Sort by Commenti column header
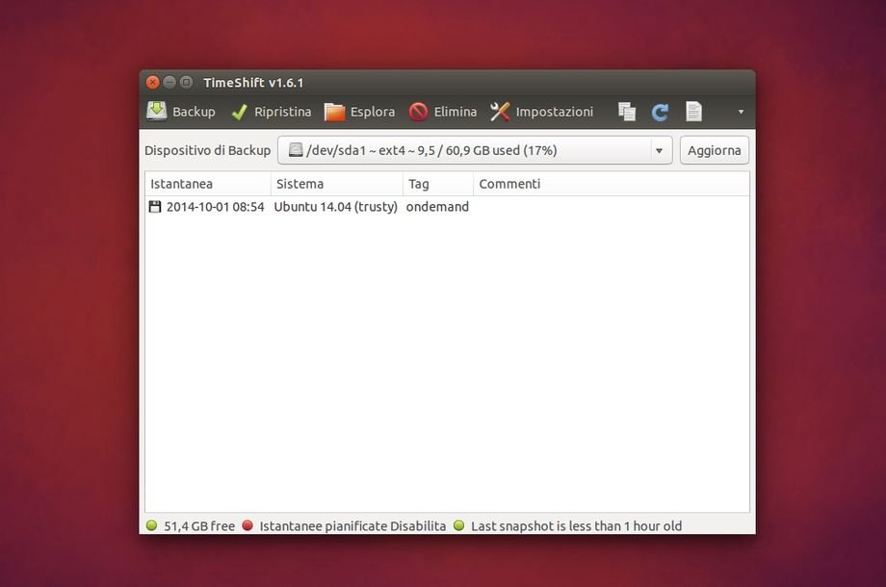The width and height of the screenshot is (886, 587). (611, 184)
